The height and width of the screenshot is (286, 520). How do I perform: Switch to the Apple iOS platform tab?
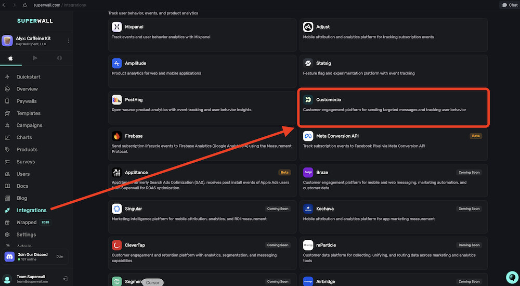[10, 58]
